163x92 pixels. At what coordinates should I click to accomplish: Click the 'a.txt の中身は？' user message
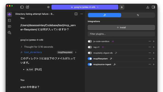point(30,87)
